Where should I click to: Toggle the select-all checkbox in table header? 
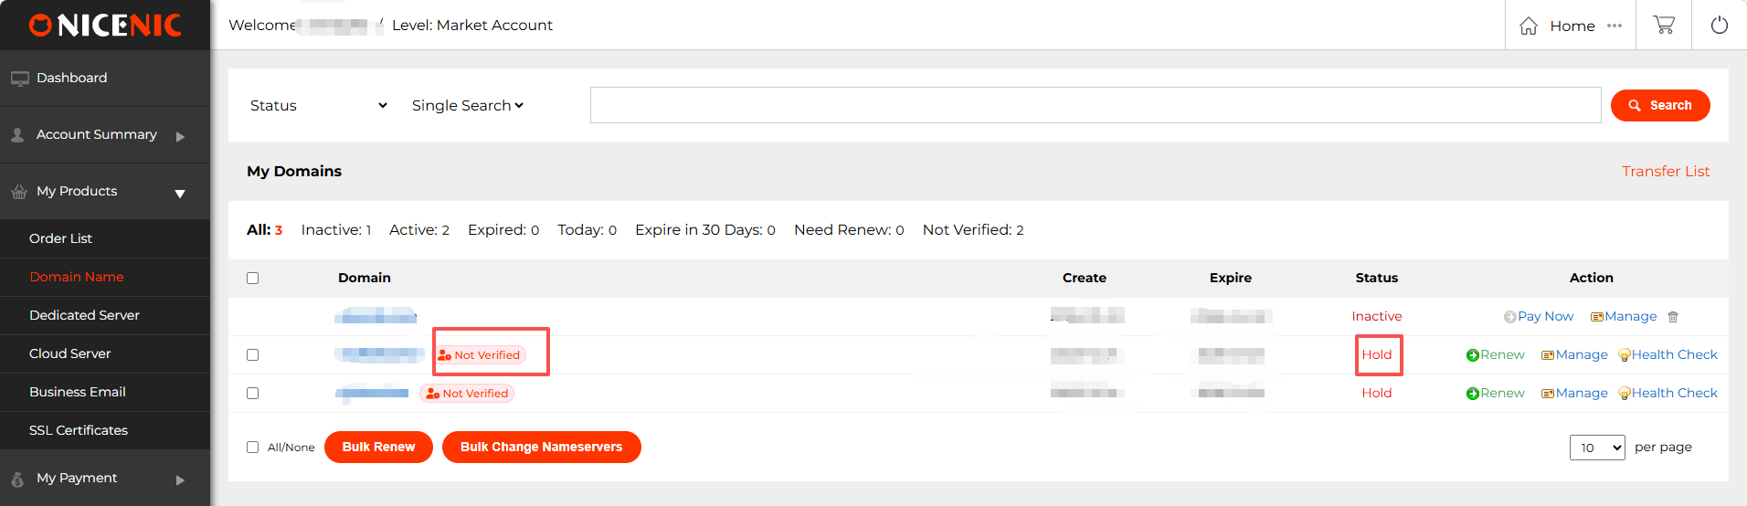pos(253,279)
